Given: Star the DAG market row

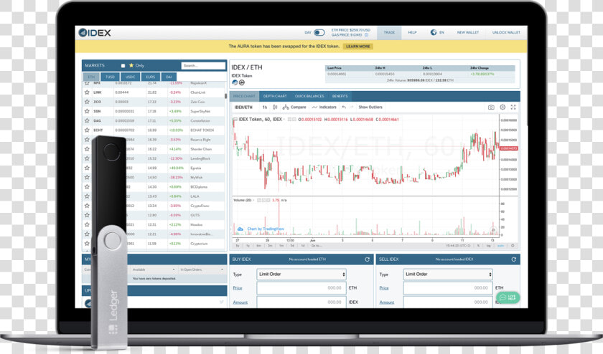Looking at the screenshot, I should point(87,120).
